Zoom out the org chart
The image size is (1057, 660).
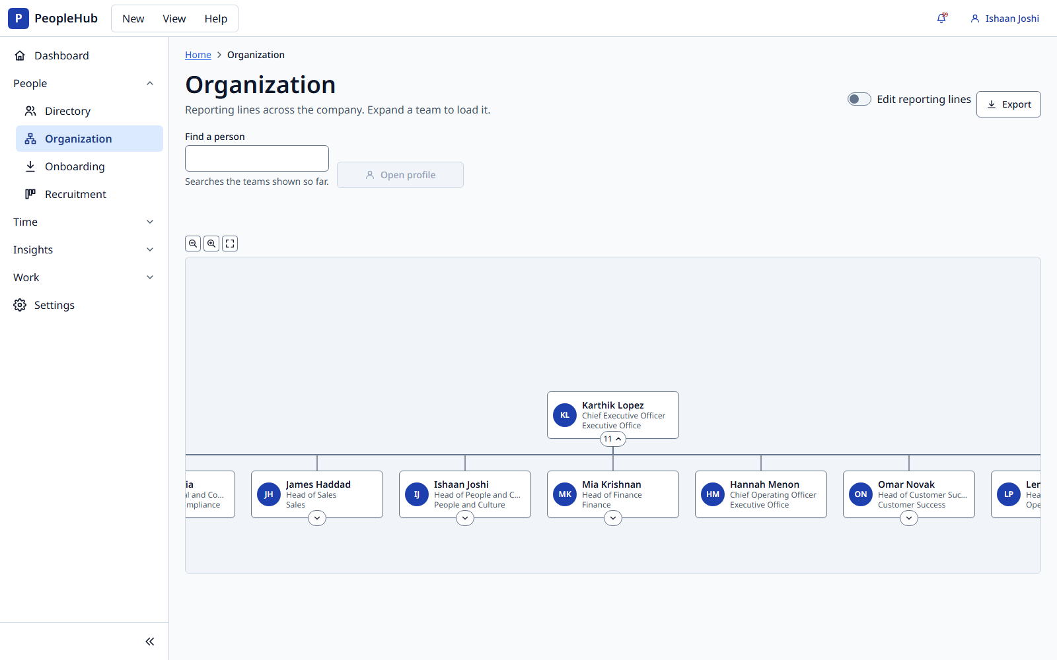[x=193, y=244]
